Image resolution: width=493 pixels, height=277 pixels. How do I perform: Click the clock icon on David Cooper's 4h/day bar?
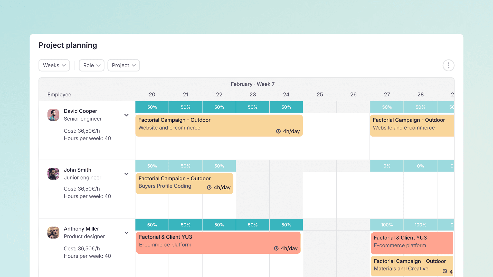278,131
